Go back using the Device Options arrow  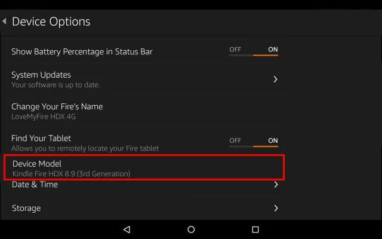pos(4,22)
